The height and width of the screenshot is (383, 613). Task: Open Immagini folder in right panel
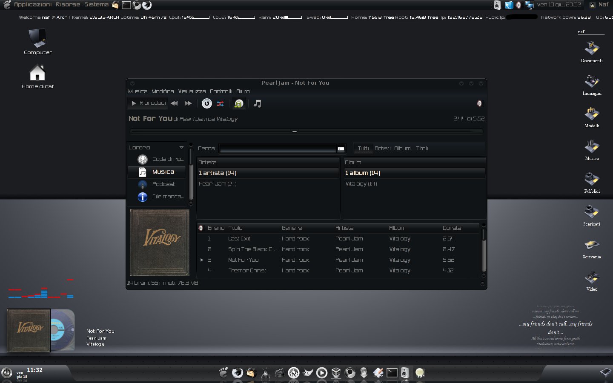592,84
